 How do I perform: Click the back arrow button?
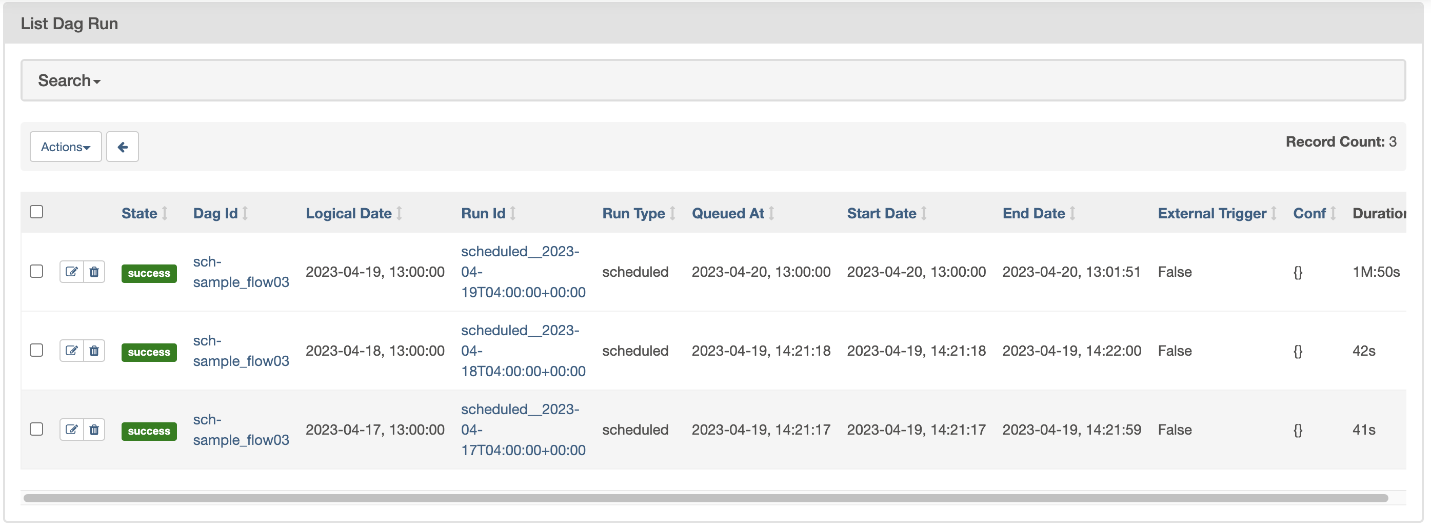click(122, 147)
